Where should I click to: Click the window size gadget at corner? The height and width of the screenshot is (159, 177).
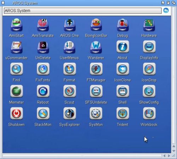174,156
